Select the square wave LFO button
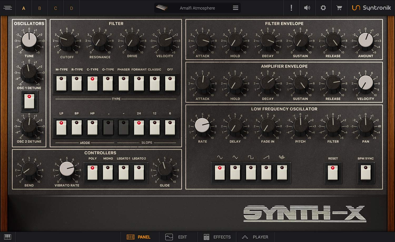 [x=251, y=173]
